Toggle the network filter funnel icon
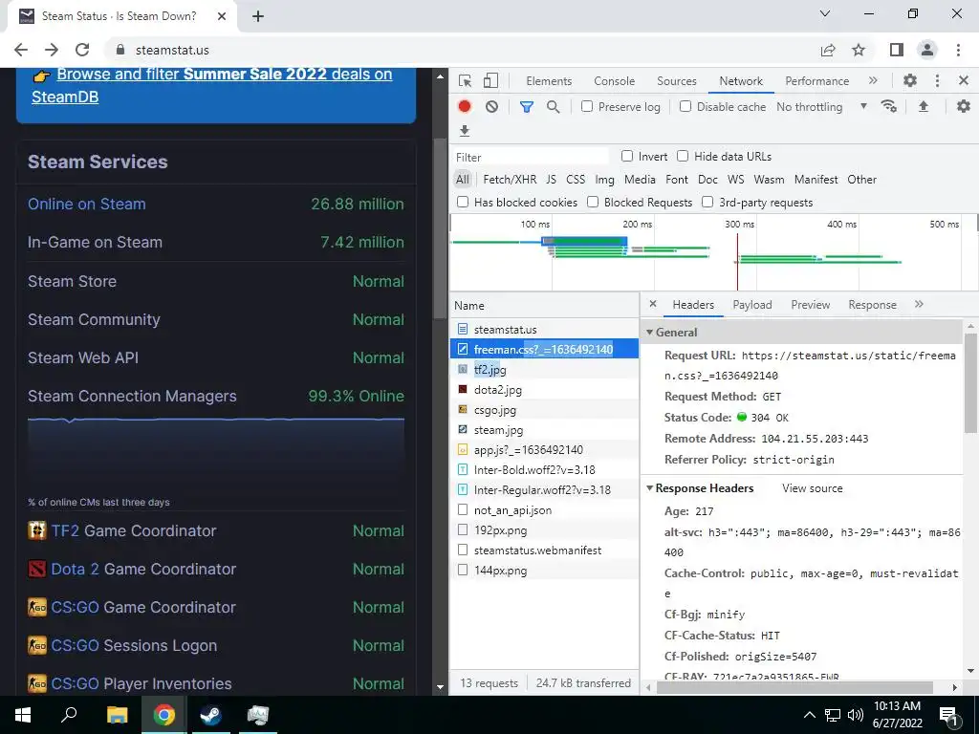Image resolution: width=979 pixels, height=734 pixels. point(527,107)
